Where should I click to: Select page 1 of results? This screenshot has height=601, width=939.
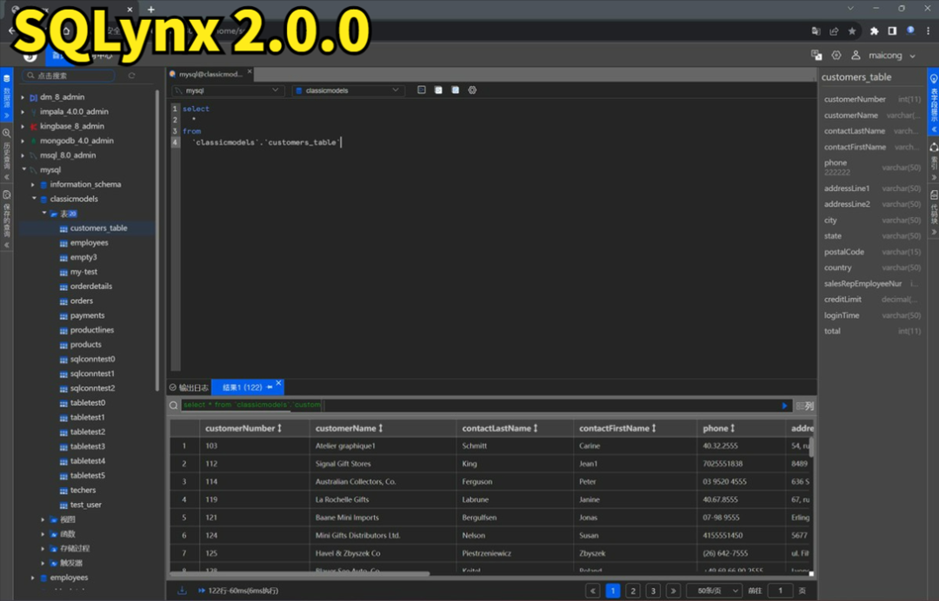613,591
